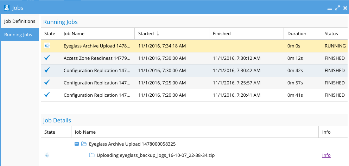The width and height of the screenshot is (349, 166).
Task: Click the Job Details State column header
Action: tap(56, 132)
